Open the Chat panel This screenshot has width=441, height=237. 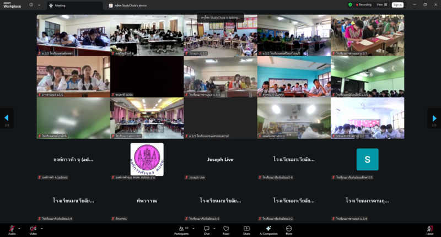point(207,230)
